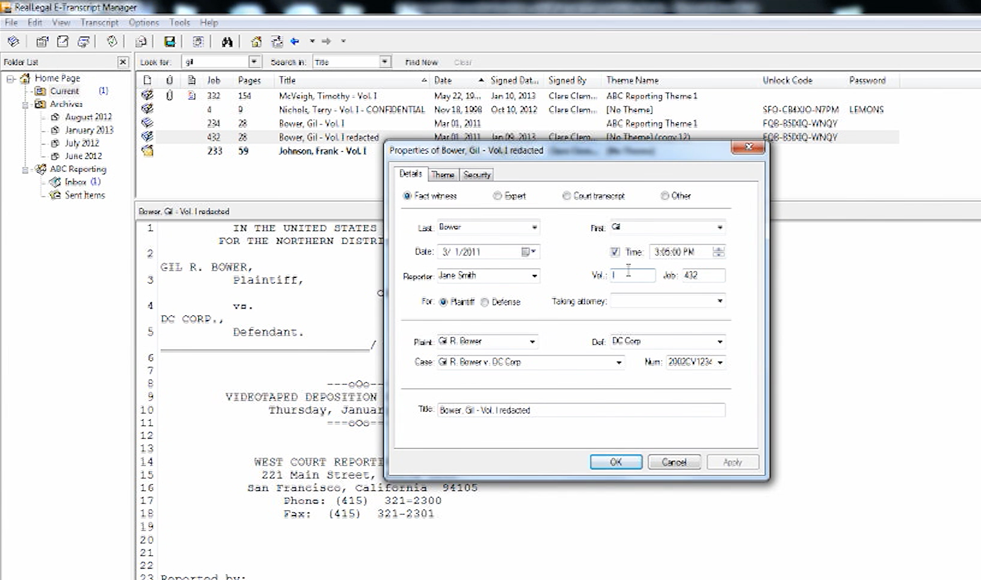The image size is (981, 580).
Task: Click the save disk toolbar icon
Action: tap(170, 42)
